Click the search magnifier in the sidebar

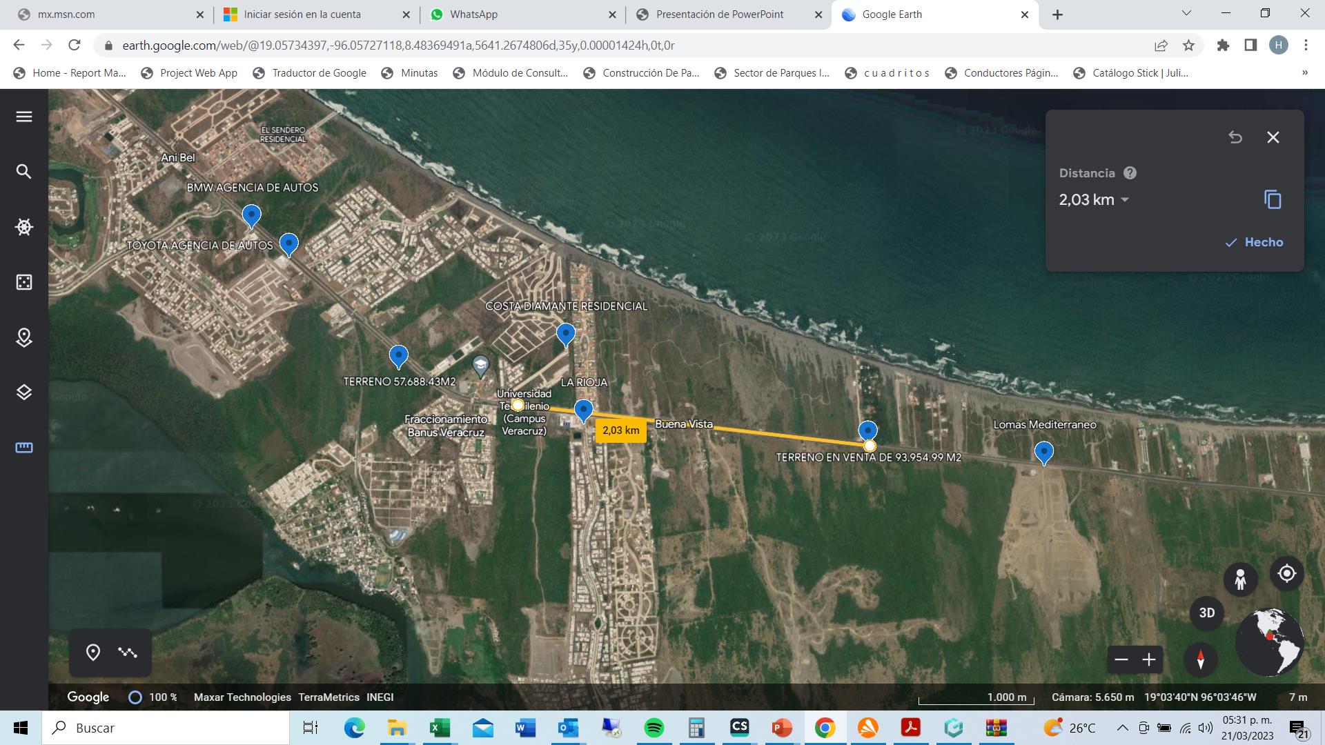tap(24, 172)
